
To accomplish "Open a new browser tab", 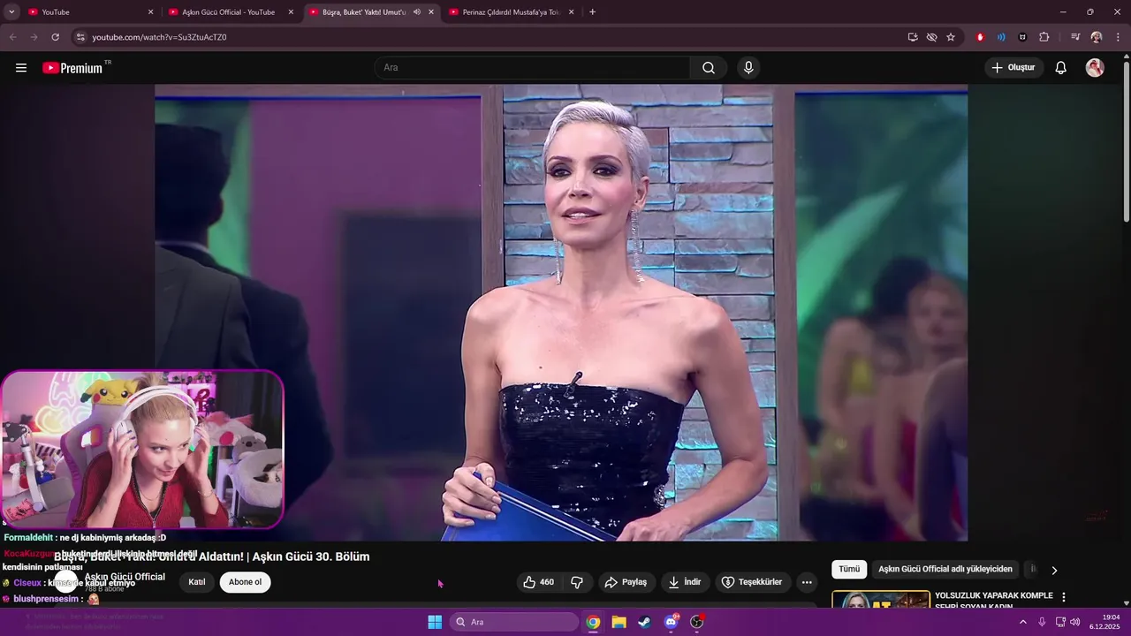I will click(x=592, y=12).
